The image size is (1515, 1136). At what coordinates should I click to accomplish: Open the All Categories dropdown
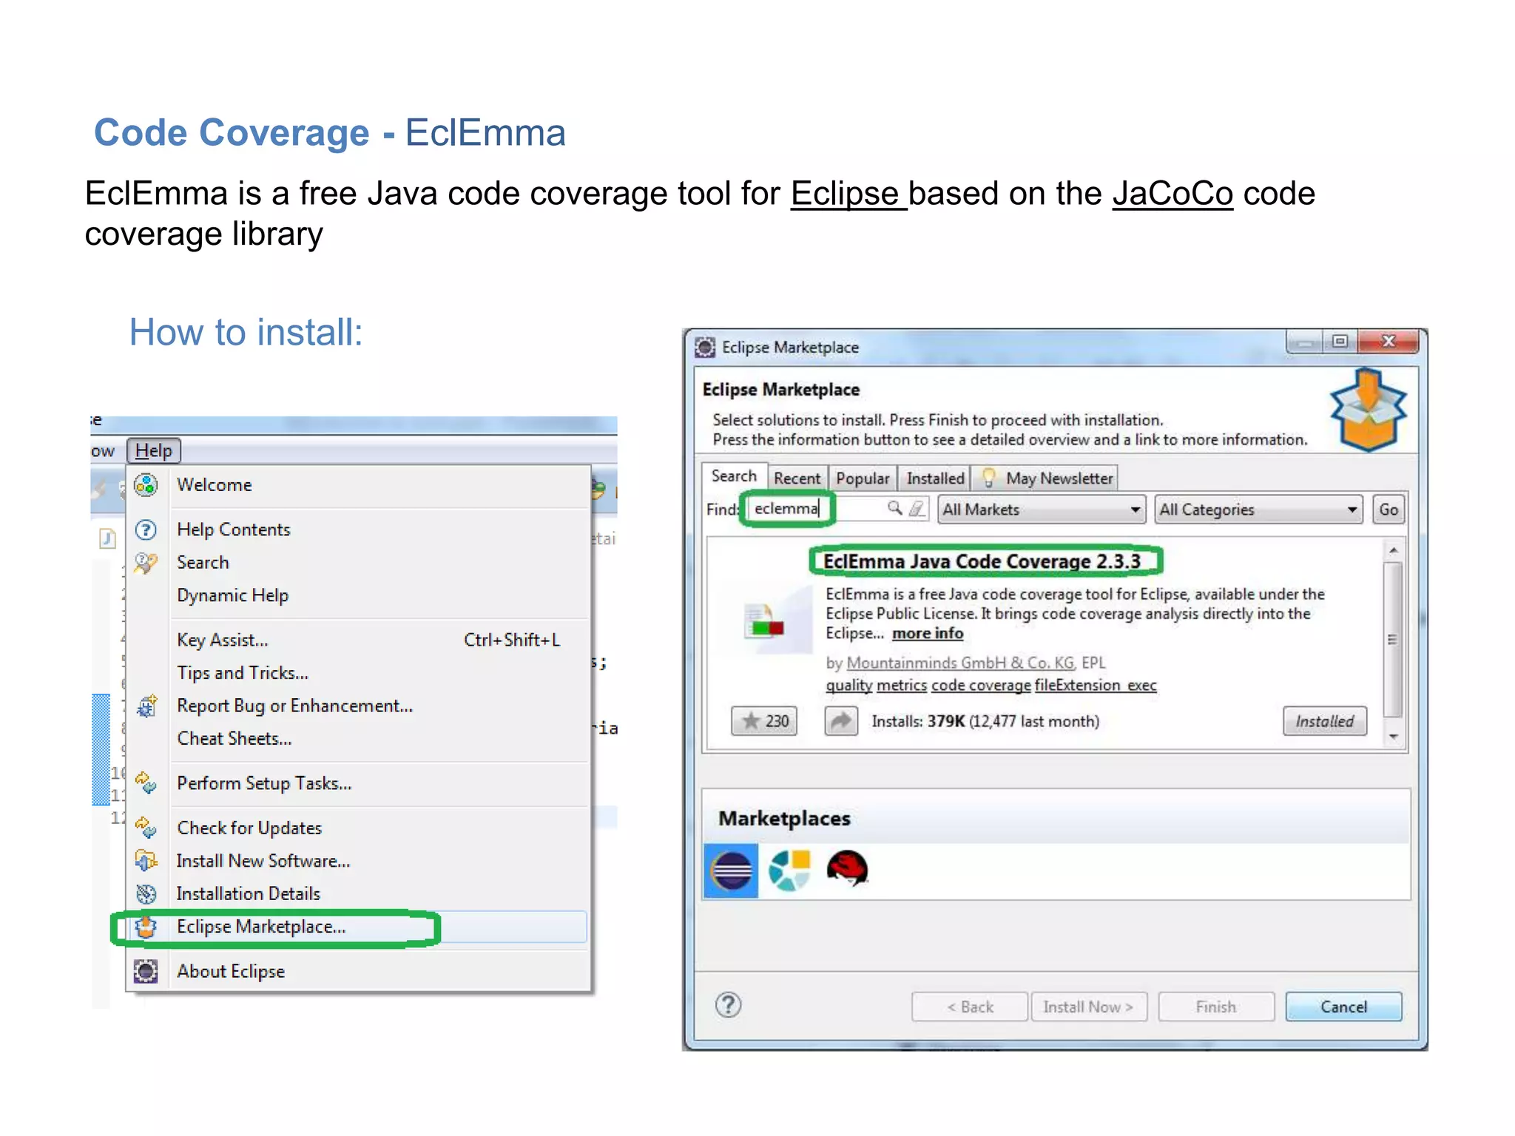pos(1258,510)
